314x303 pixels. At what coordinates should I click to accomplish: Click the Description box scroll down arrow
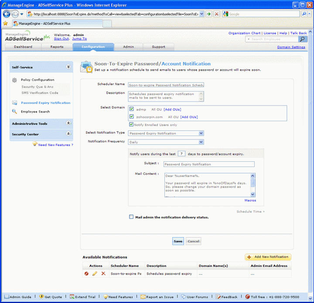click(x=201, y=99)
